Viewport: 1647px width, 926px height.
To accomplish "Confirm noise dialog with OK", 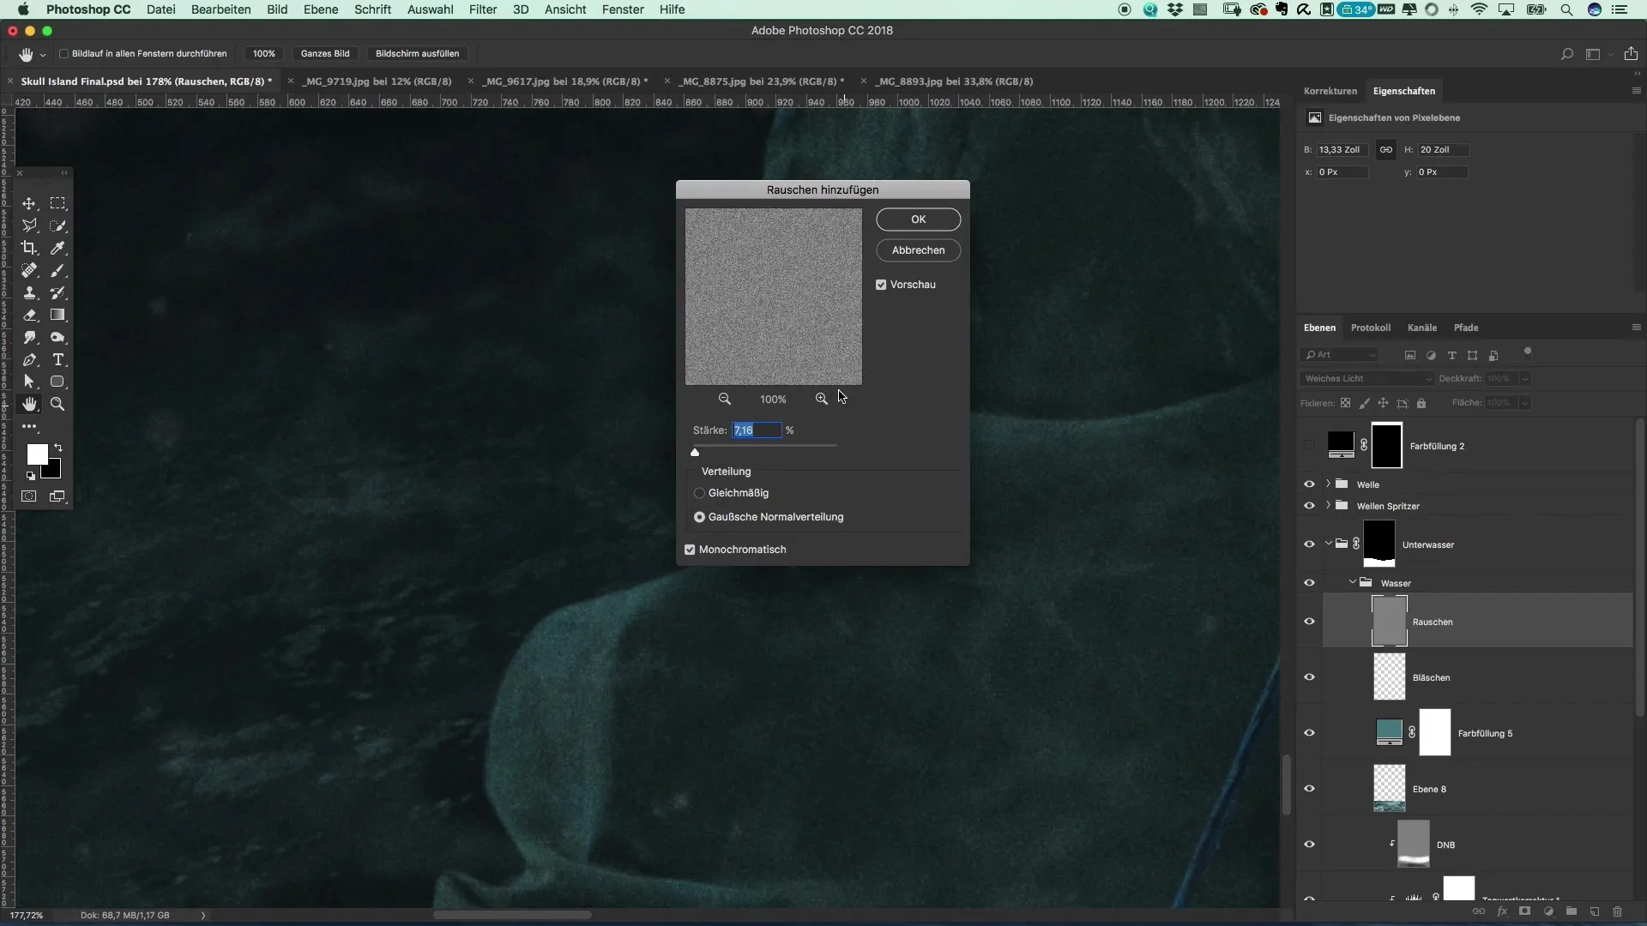I will [918, 219].
